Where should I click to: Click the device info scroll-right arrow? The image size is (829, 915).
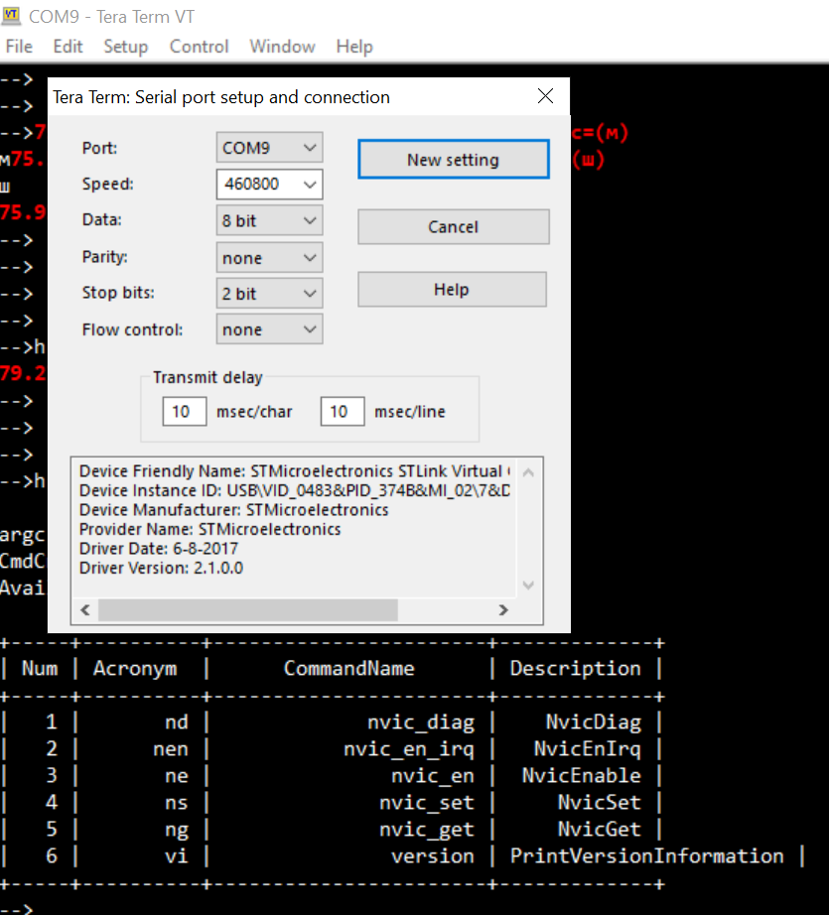click(x=503, y=609)
